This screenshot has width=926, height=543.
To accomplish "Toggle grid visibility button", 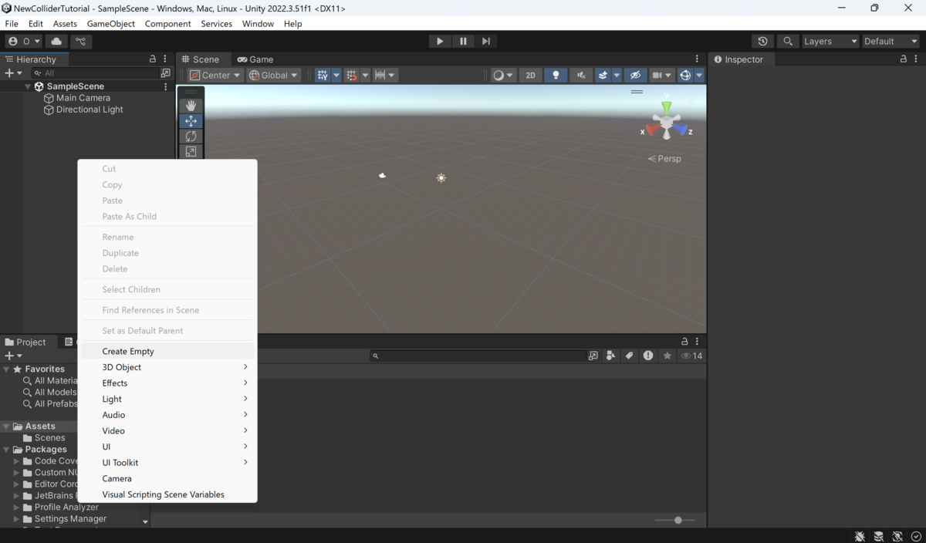I will (323, 75).
